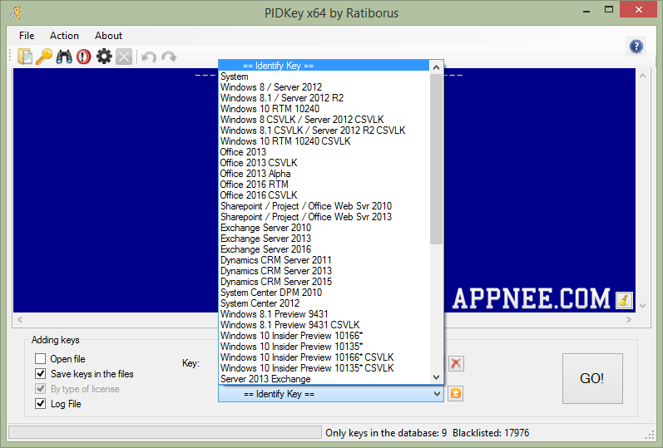Select Windows 10 Insider Preview 10135* entry
The width and height of the screenshot is (663, 448).
point(324,347)
